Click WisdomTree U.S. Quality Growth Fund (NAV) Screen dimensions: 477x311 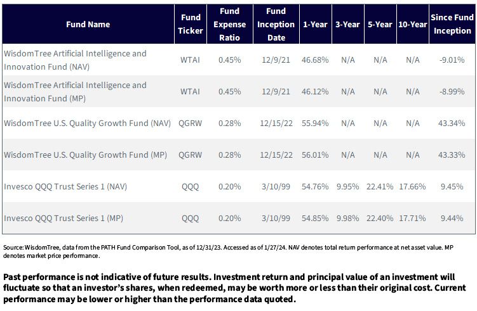click(x=87, y=123)
